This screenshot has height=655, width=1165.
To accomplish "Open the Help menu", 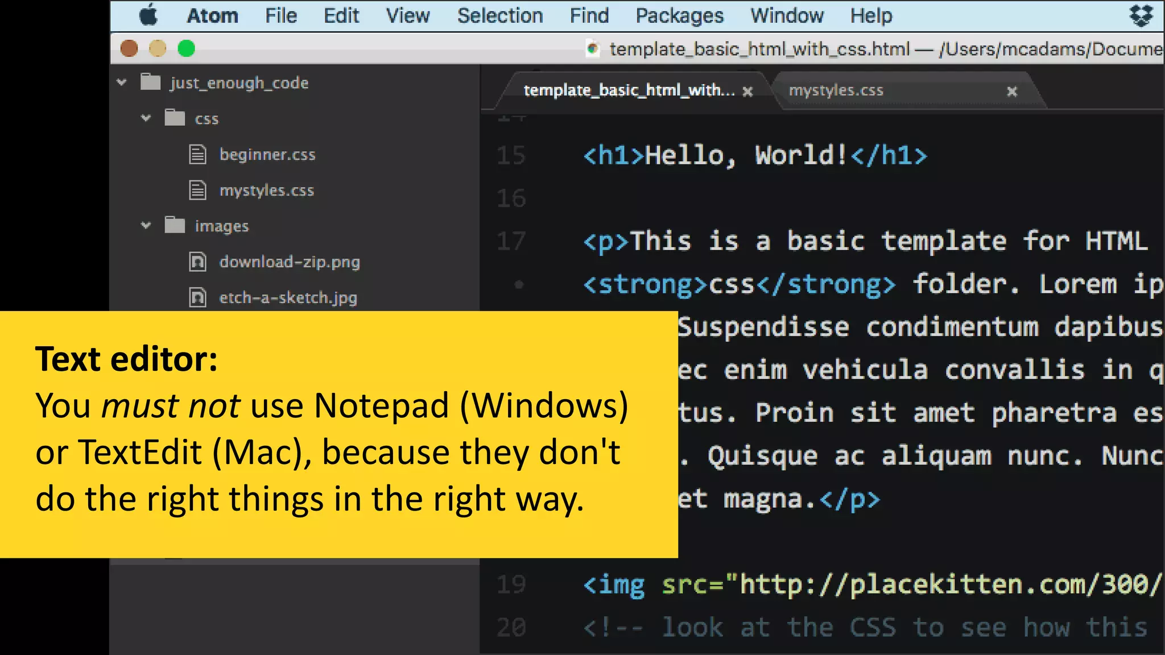I will pyautogui.click(x=871, y=16).
